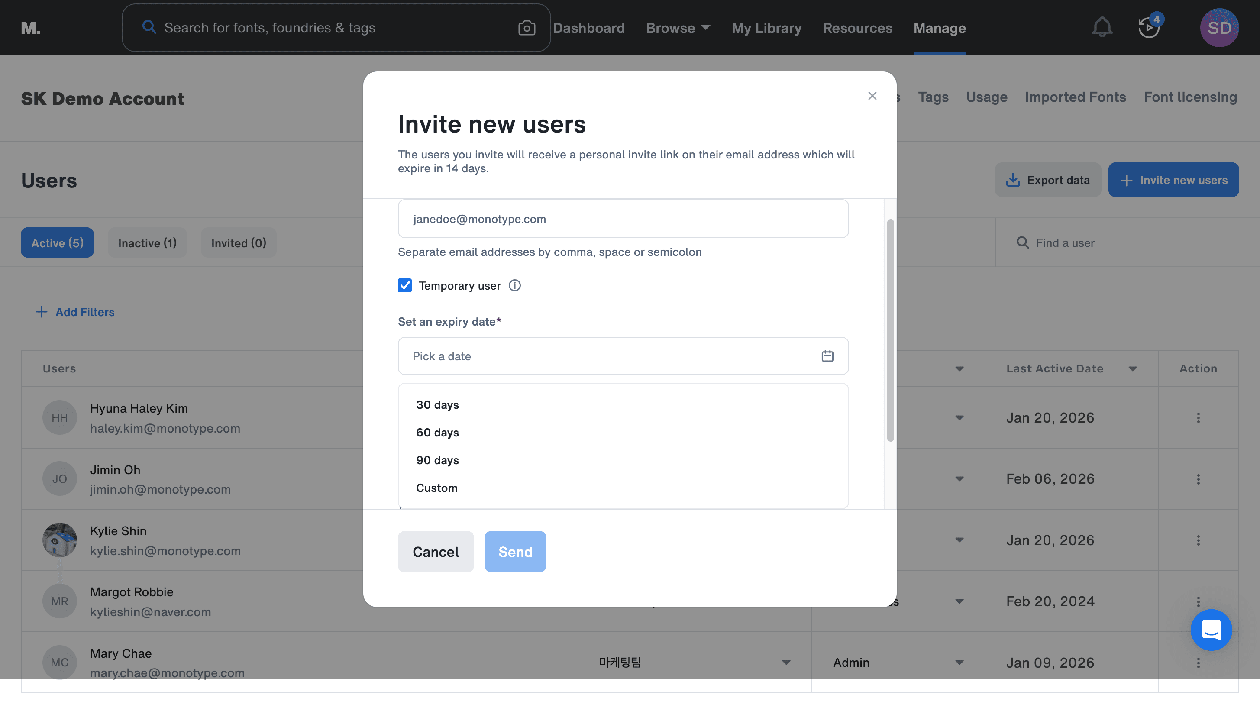Uncheck the Temporary user checkbox
The height and width of the screenshot is (711, 1260).
tap(404, 286)
